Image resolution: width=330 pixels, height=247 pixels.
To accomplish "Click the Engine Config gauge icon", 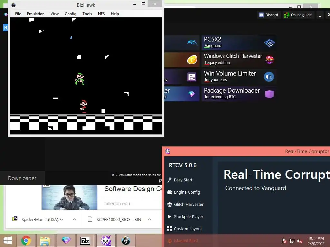I will point(170,192).
